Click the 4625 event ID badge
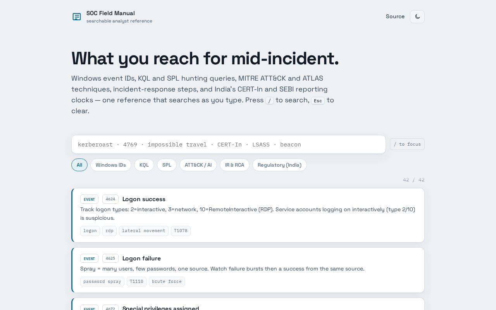This screenshot has width=496, height=310. click(110, 258)
